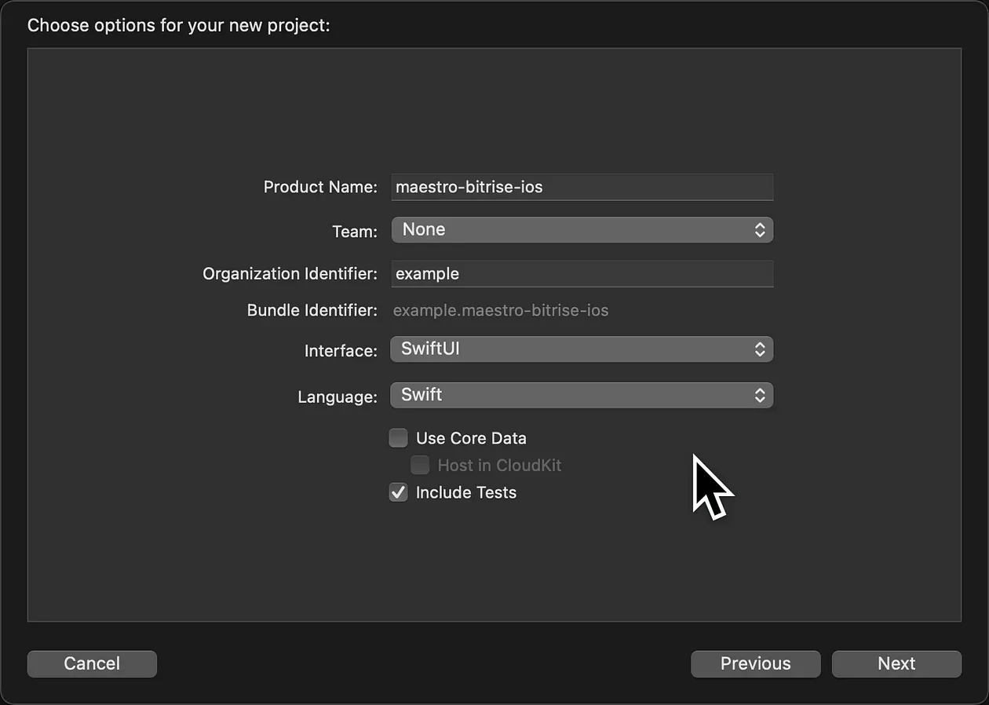Click into the Organization Identifier field
This screenshot has width=989, height=705.
click(x=581, y=274)
